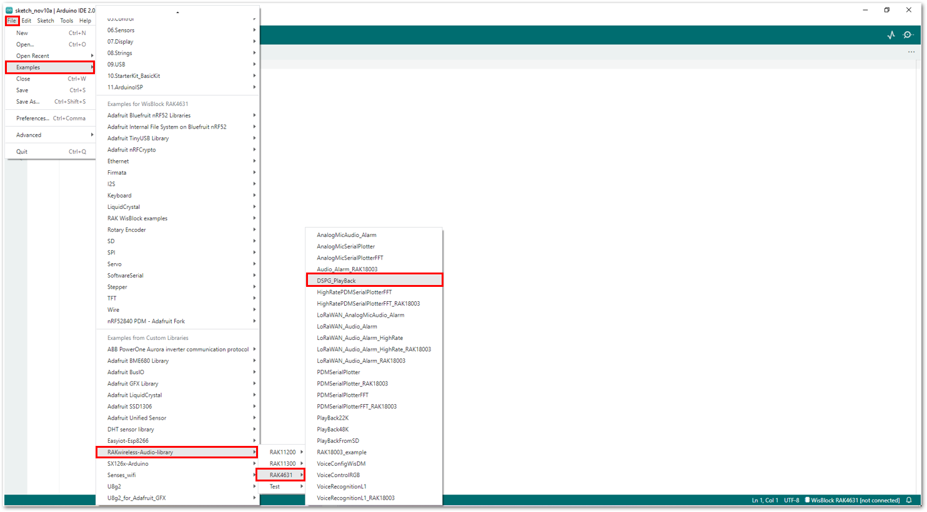Expand 10.StarterKit_BasicKit examples
Viewport: 927px width, 512px height.
[178, 76]
